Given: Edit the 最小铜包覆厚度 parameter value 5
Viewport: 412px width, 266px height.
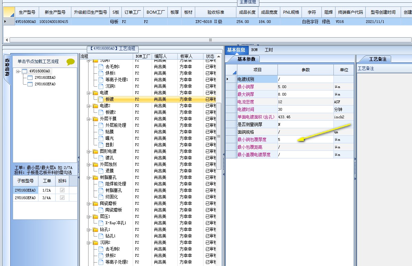Looking at the screenshot, I should click(x=305, y=140).
